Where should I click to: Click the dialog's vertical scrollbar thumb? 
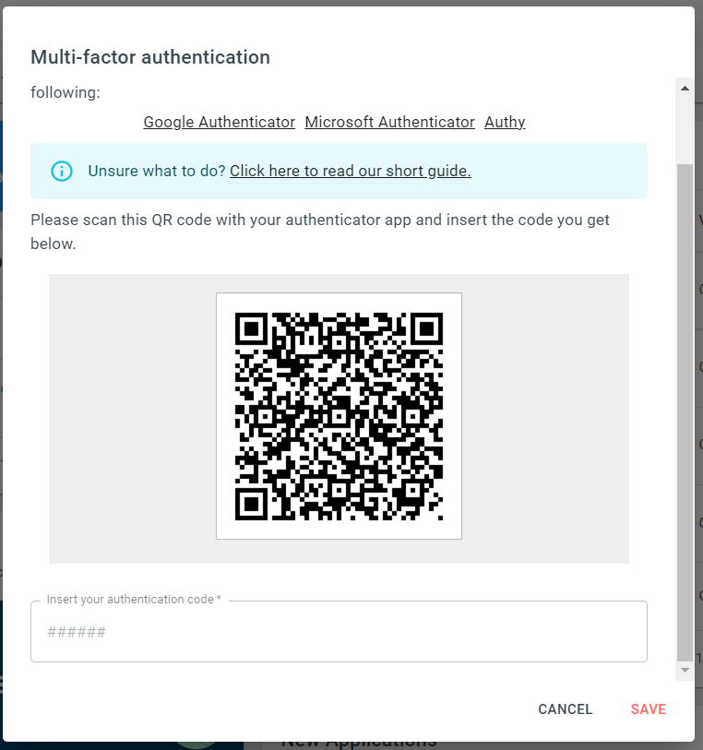pos(685,412)
